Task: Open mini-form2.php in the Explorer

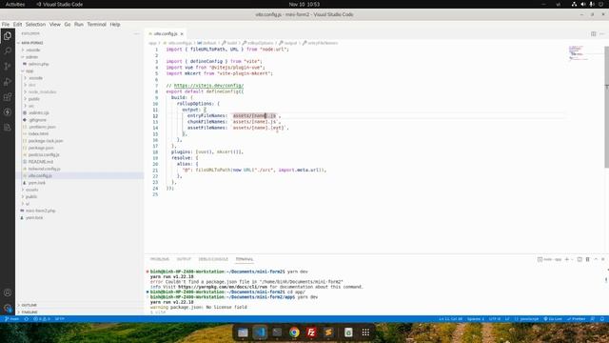Action: tap(80, 211)
